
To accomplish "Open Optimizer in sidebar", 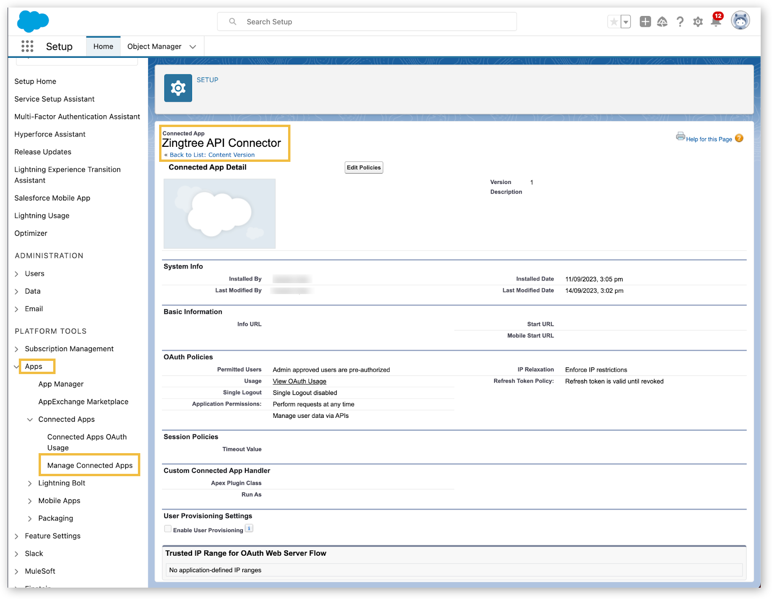I will (31, 233).
